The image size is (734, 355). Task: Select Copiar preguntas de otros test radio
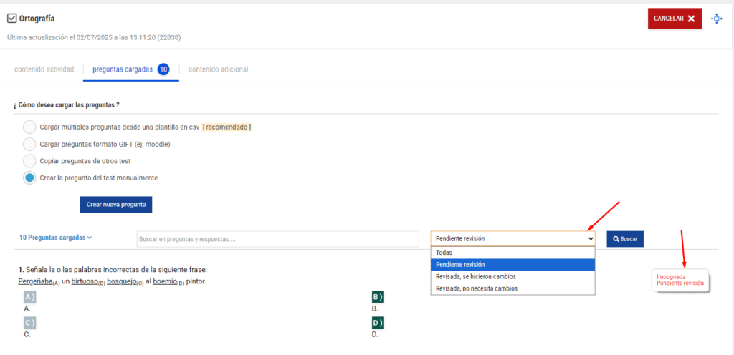(x=29, y=161)
